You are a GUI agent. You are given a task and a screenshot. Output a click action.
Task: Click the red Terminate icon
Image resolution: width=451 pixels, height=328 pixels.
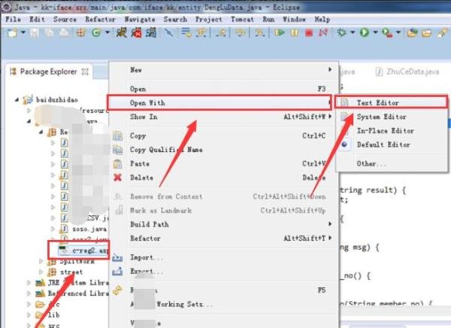pyautogui.click(x=309, y=33)
